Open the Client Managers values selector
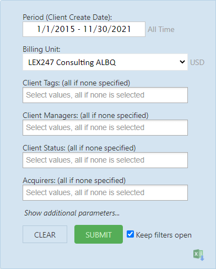This screenshot has height=269, width=216. (x=105, y=127)
